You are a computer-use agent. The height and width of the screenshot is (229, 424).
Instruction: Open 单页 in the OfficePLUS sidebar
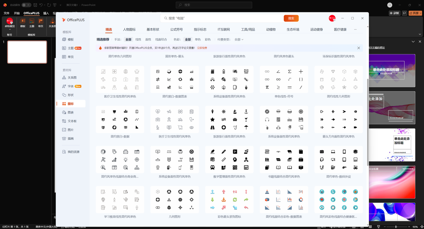(x=71, y=57)
